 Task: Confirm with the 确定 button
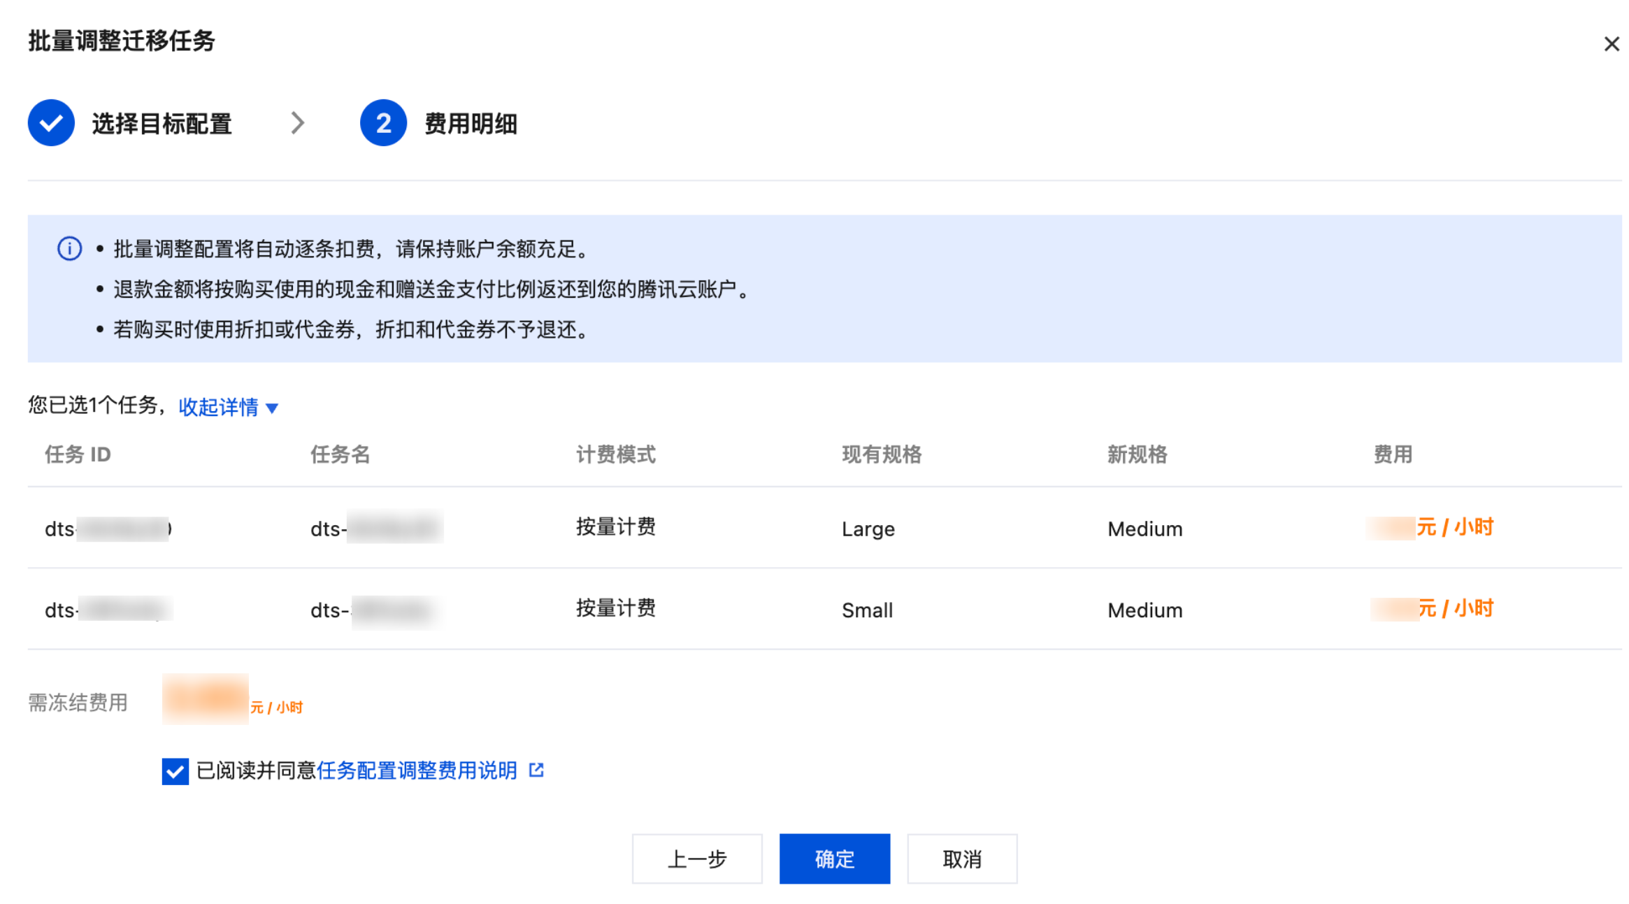834,859
